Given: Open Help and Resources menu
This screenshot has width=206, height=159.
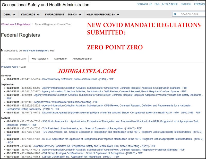Looking at the screenshot, I should coord(102,15).
